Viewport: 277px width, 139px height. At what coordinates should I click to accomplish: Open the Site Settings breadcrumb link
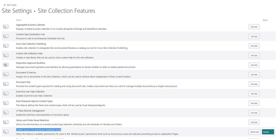[17, 11]
